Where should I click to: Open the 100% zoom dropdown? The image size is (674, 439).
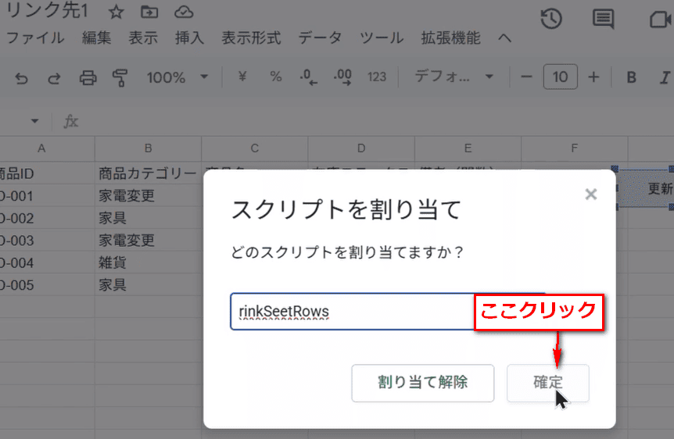pos(177,77)
